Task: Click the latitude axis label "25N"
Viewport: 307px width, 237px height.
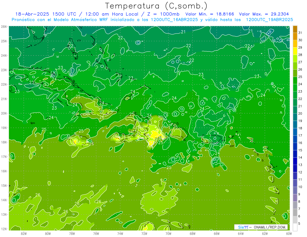Action: coord(4,41)
